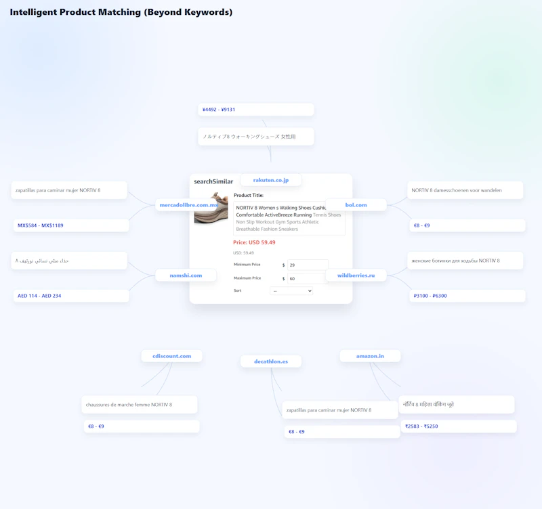The height and width of the screenshot is (509, 542).
Task: Click bol.com's €8 - €9 price range
Action: 467,225
